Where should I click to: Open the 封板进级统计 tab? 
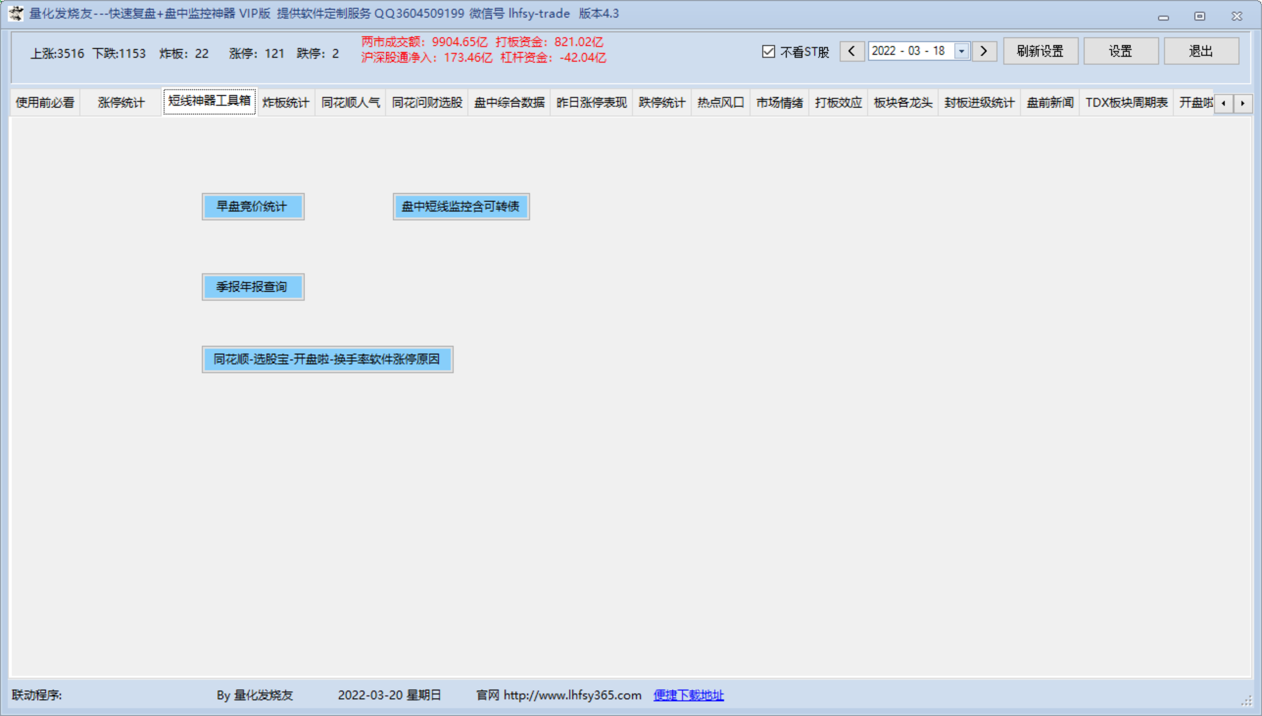click(979, 103)
